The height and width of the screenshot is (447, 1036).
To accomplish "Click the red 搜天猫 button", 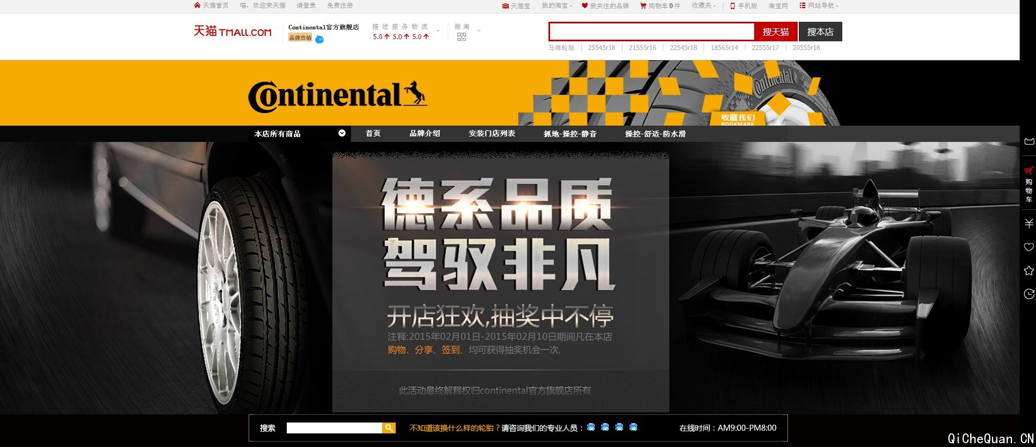I will click(776, 32).
